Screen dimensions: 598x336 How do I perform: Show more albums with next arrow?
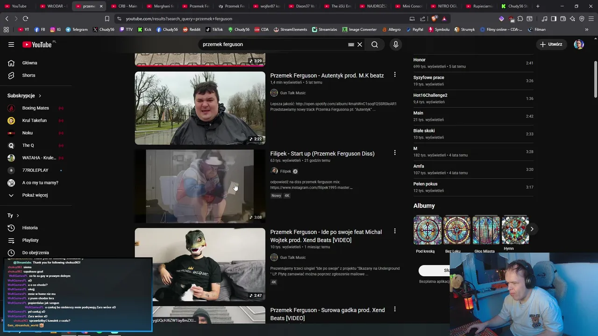532,229
